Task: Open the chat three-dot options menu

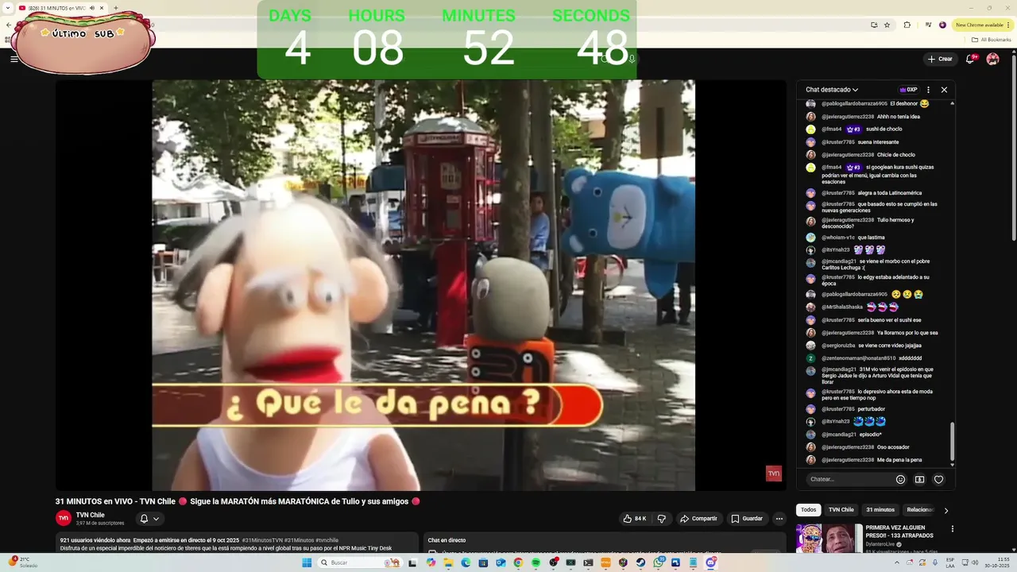Action: point(928,90)
